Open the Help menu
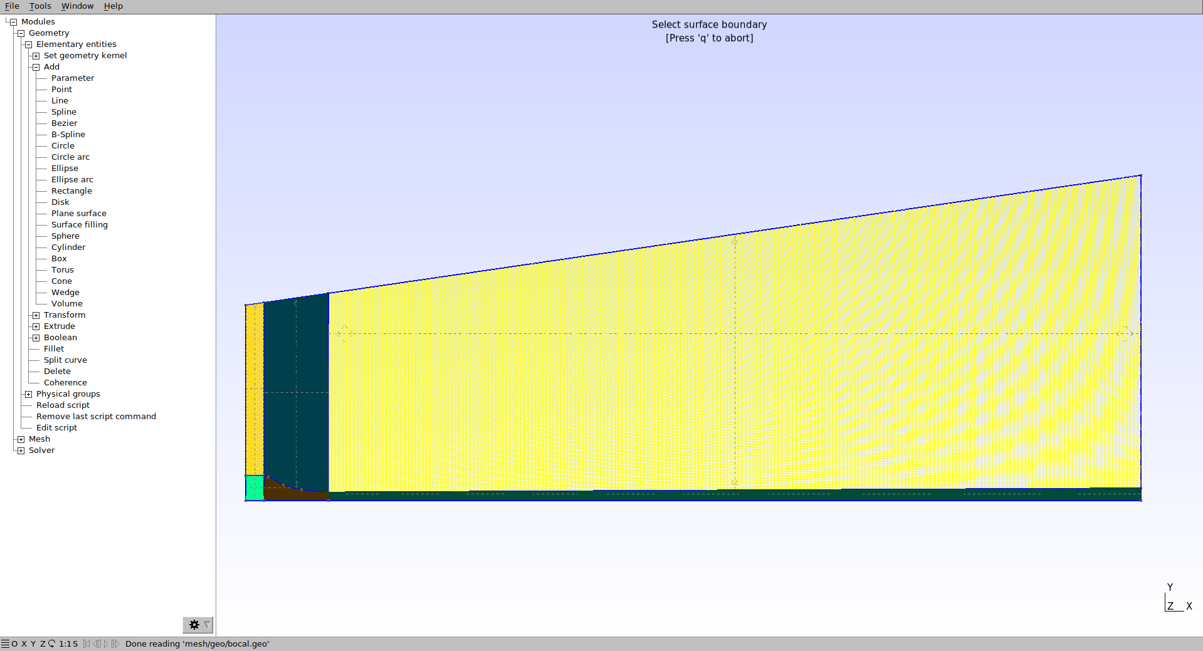The width and height of the screenshot is (1203, 651). tap(113, 6)
